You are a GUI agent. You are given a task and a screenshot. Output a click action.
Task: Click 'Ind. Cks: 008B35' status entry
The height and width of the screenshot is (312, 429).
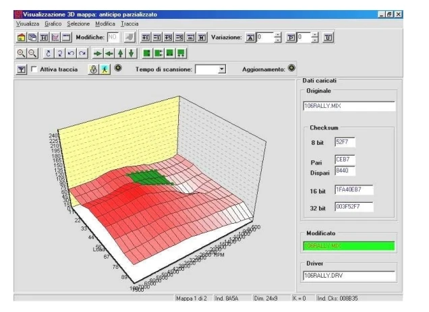pos(337,299)
